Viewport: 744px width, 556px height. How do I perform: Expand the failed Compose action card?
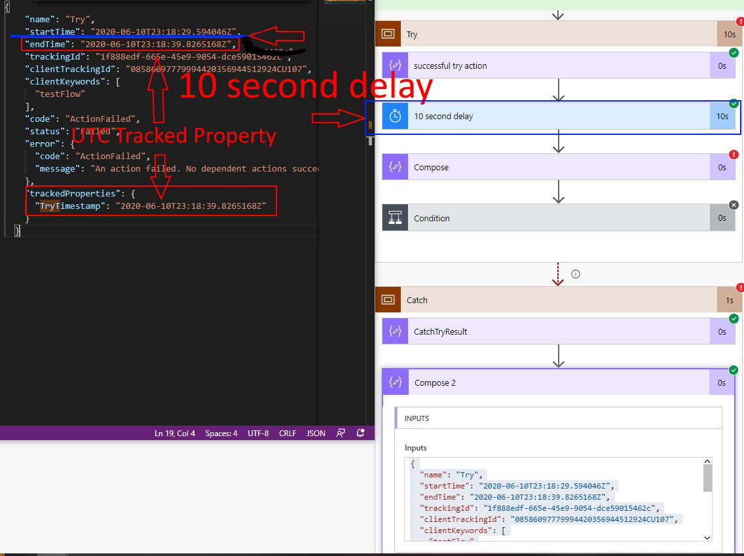click(x=559, y=167)
